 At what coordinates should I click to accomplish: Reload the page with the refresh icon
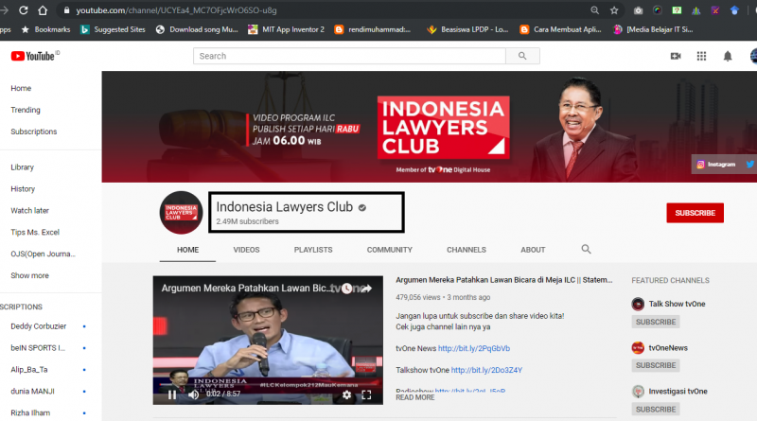[x=23, y=10]
